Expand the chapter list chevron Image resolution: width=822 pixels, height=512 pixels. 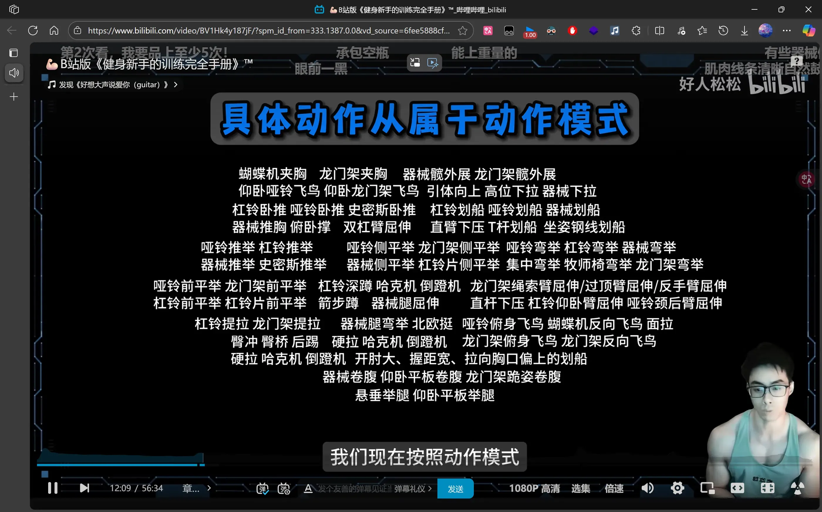tap(209, 488)
